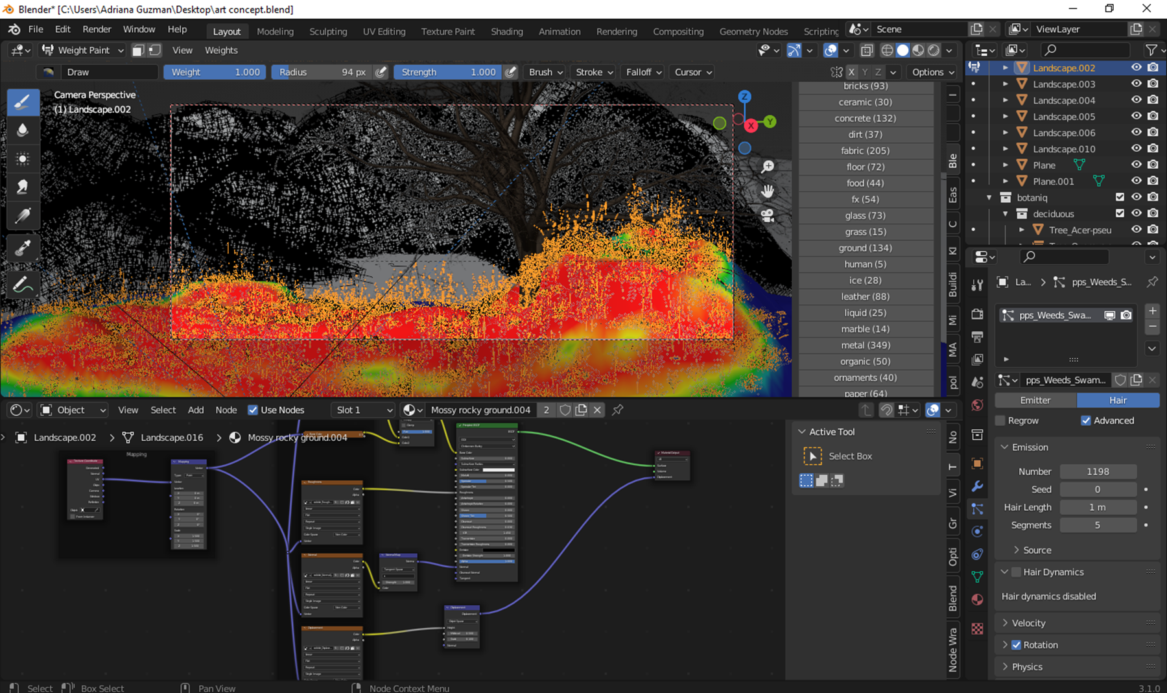Add a new particle system slot
The image size is (1167, 693).
click(x=1152, y=311)
